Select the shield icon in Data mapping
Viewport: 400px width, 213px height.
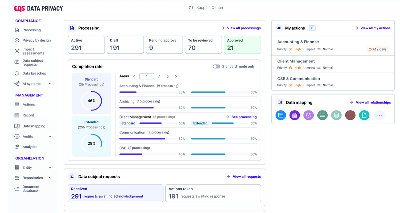pyautogui.click(x=309, y=115)
